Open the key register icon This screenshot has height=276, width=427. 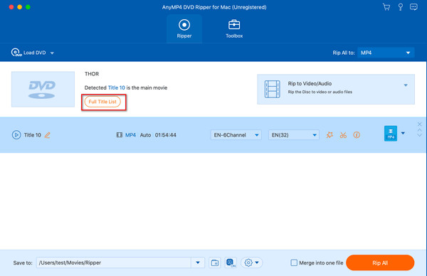(x=400, y=7)
